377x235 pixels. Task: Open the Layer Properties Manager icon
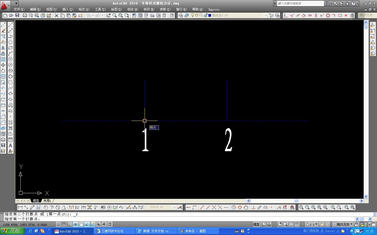click(x=180, y=15)
